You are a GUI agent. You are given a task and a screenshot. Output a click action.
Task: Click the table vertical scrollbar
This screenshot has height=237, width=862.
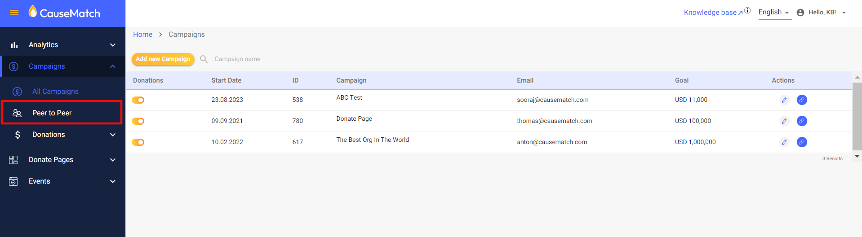click(x=857, y=117)
